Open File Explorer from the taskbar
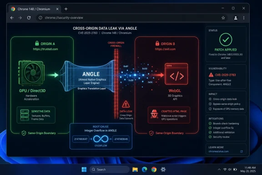This screenshot has height=175, width=262. (135, 170)
